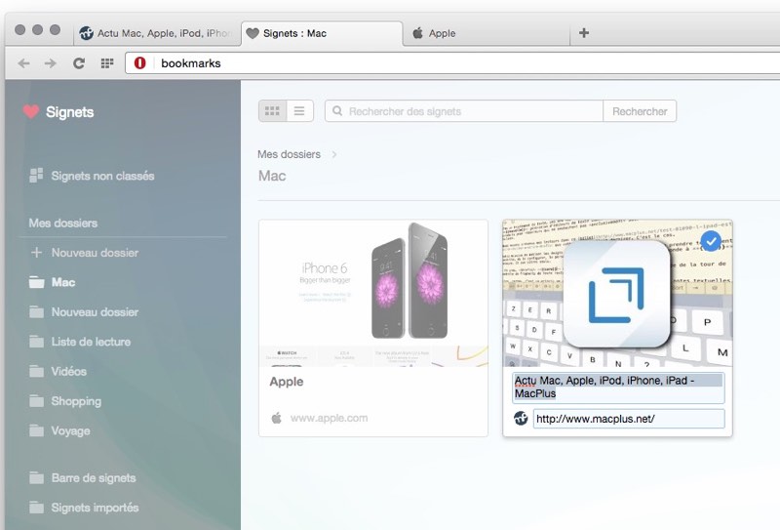Screen dimensions: 780x530
Task: Click the Apple logo on Apple tab
Action: [418, 33]
